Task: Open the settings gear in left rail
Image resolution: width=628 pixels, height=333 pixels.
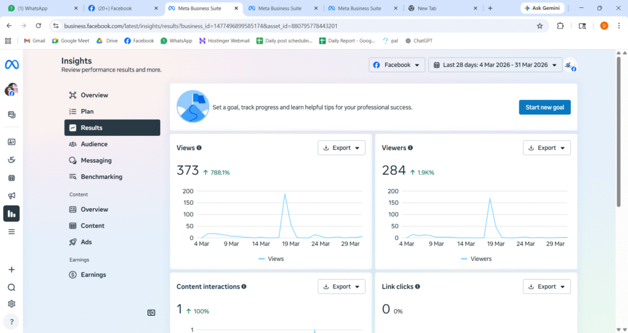Action: coord(11,304)
